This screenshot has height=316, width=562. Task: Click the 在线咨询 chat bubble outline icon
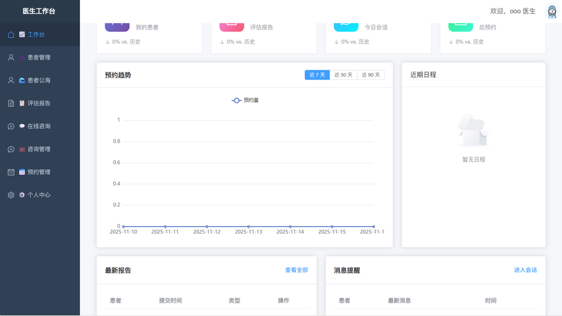pyautogui.click(x=11, y=126)
